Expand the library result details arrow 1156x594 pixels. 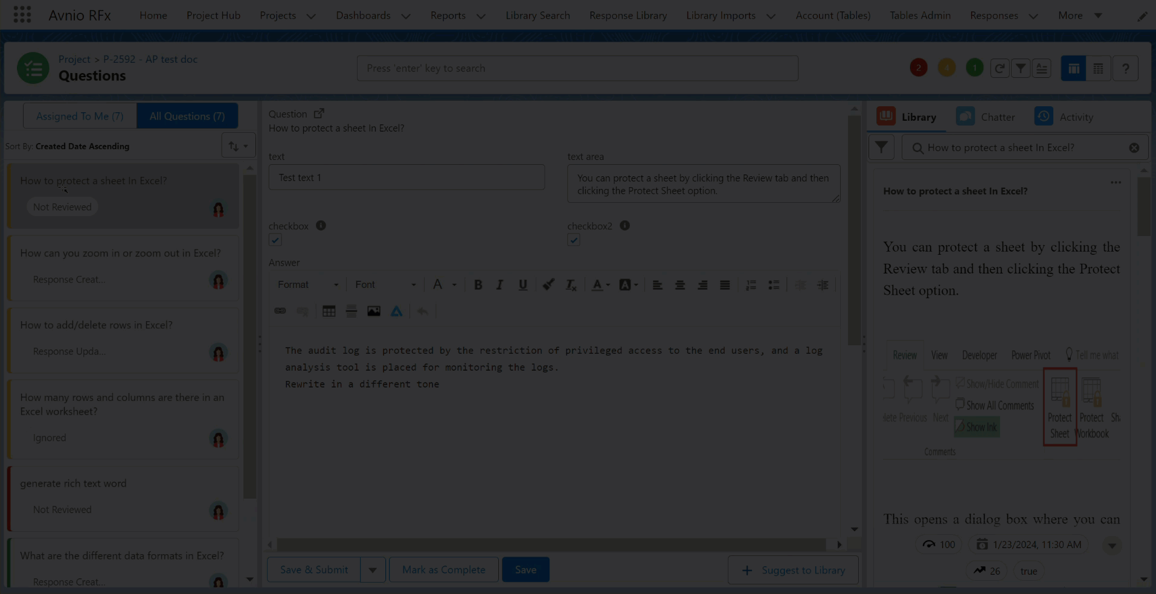click(1112, 545)
